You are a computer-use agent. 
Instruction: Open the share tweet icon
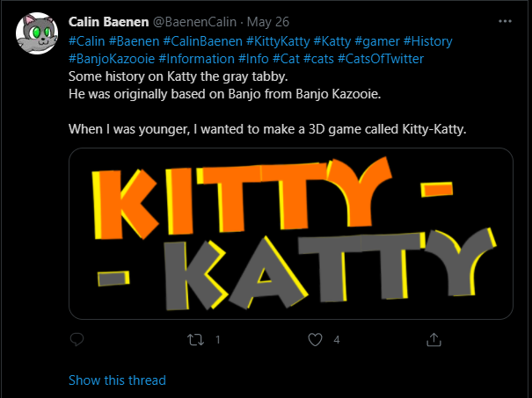434,339
